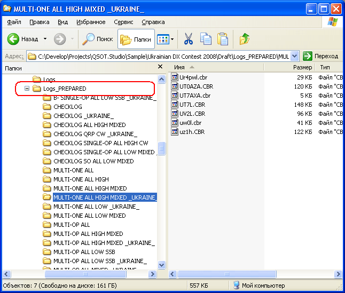Click the address bar path field
Screen dimensions: 345x293
(160, 56)
